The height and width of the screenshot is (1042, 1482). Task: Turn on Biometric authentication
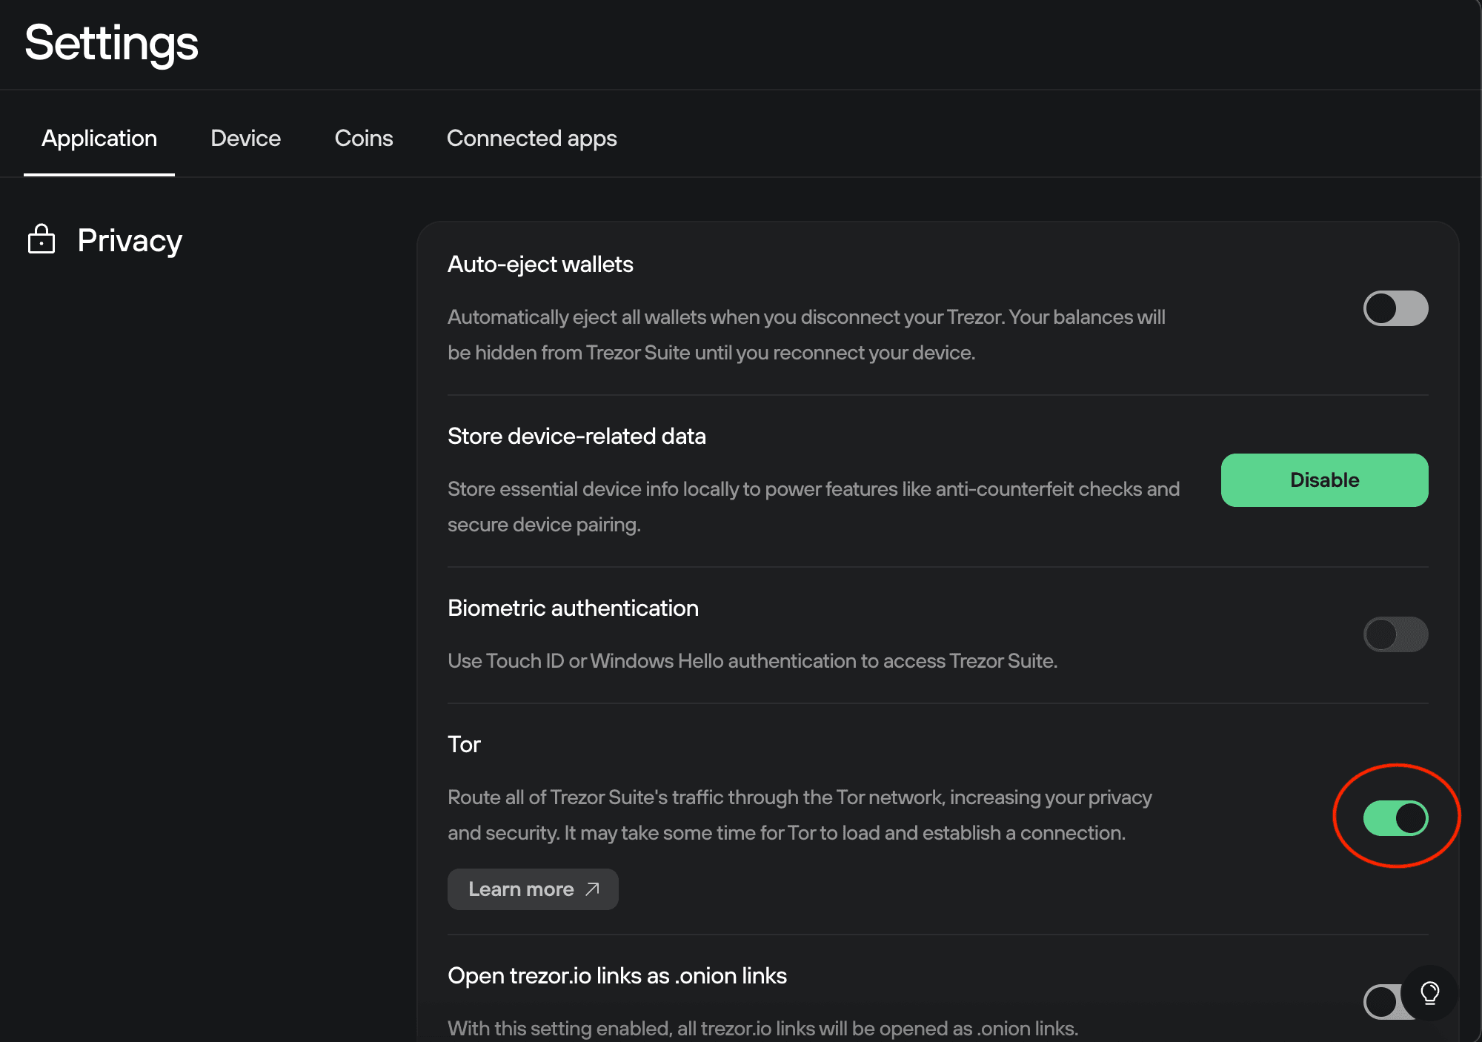tap(1395, 634)
